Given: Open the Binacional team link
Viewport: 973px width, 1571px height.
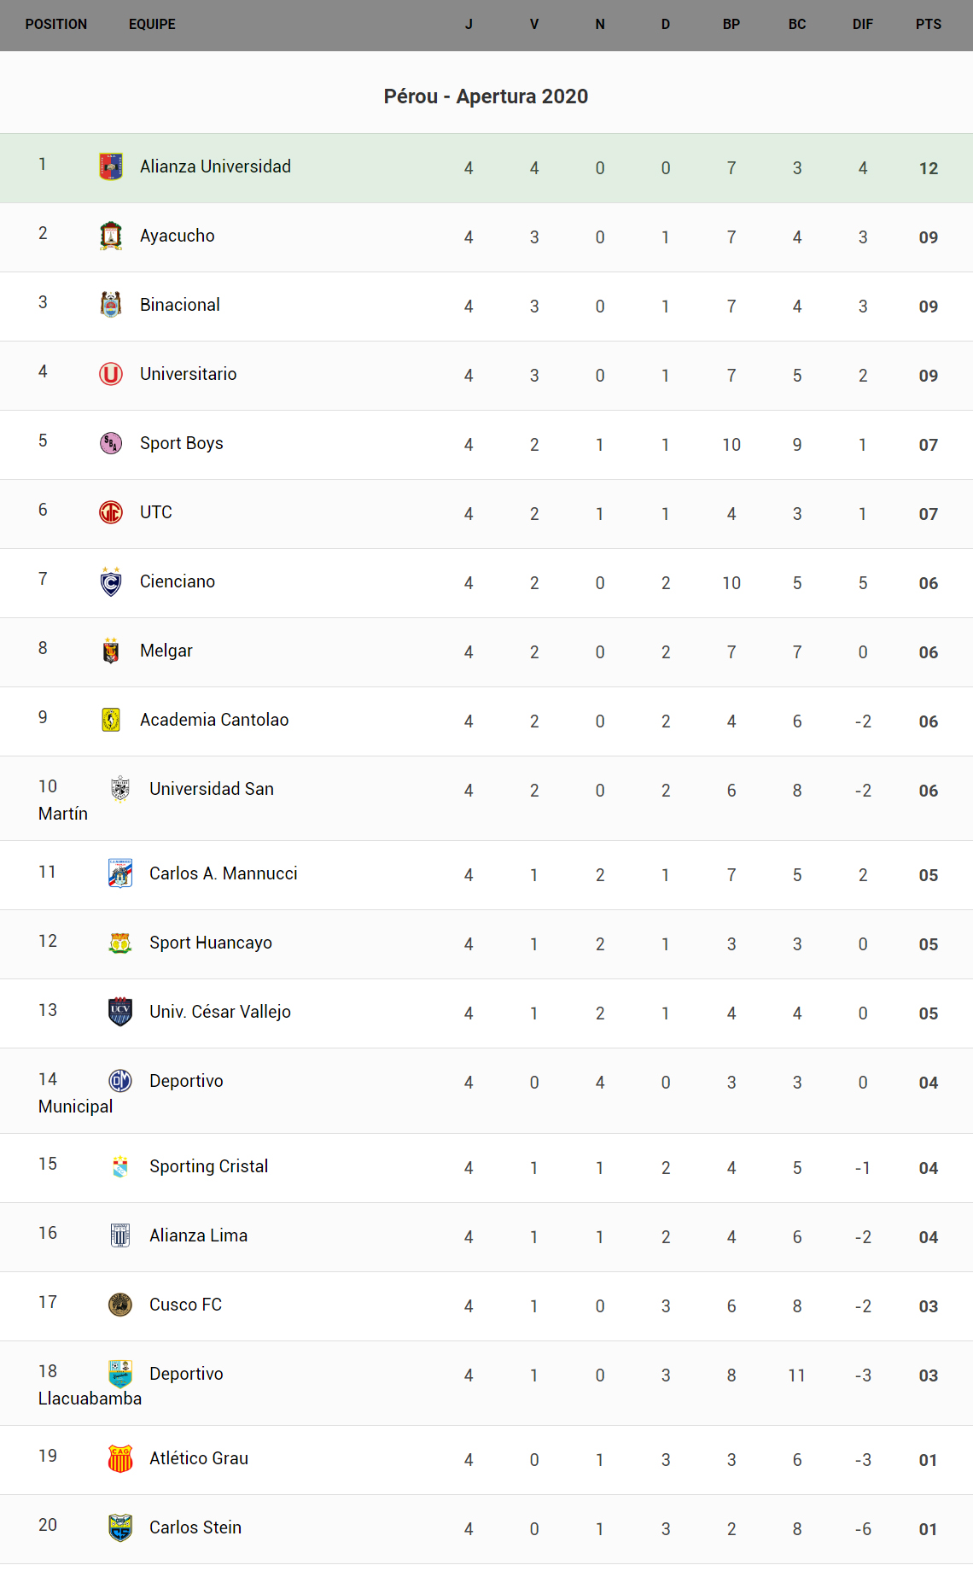Looking at the screenshot, I should tap(179, 305).
